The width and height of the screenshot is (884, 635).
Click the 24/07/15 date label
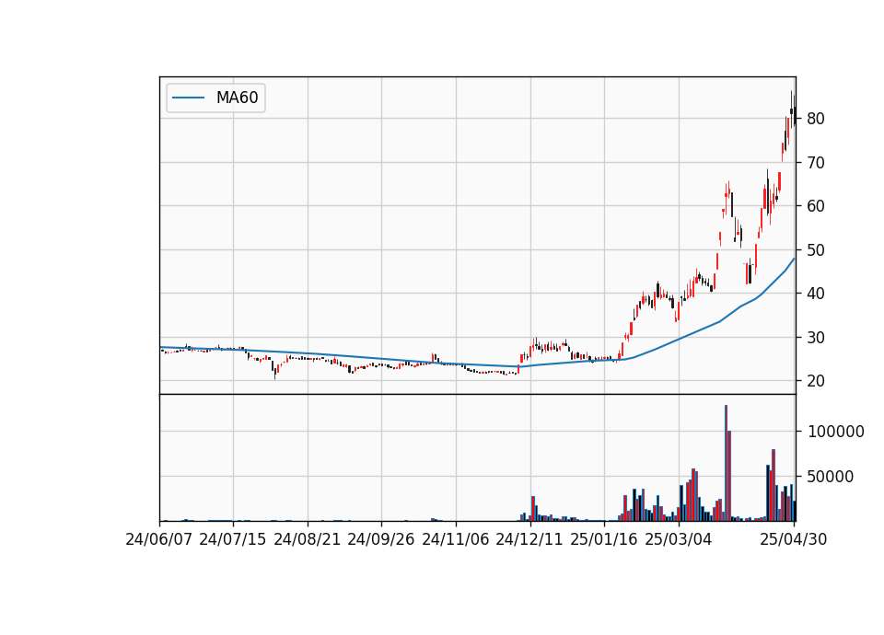click(233, 539)
